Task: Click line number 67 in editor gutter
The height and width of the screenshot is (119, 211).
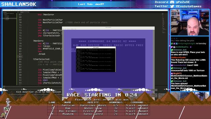Action: click(x=20, y=15)
